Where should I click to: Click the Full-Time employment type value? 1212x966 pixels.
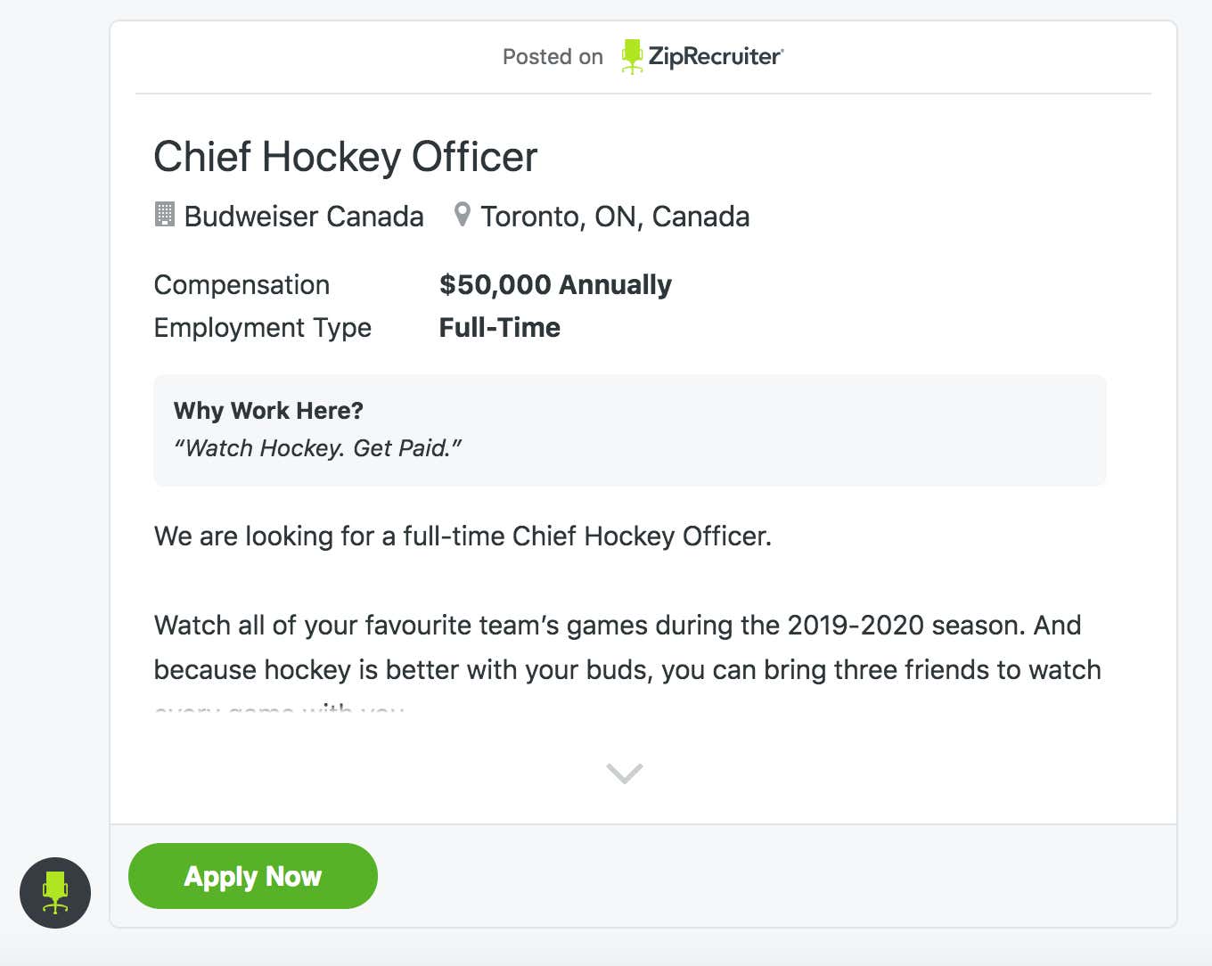499,328
